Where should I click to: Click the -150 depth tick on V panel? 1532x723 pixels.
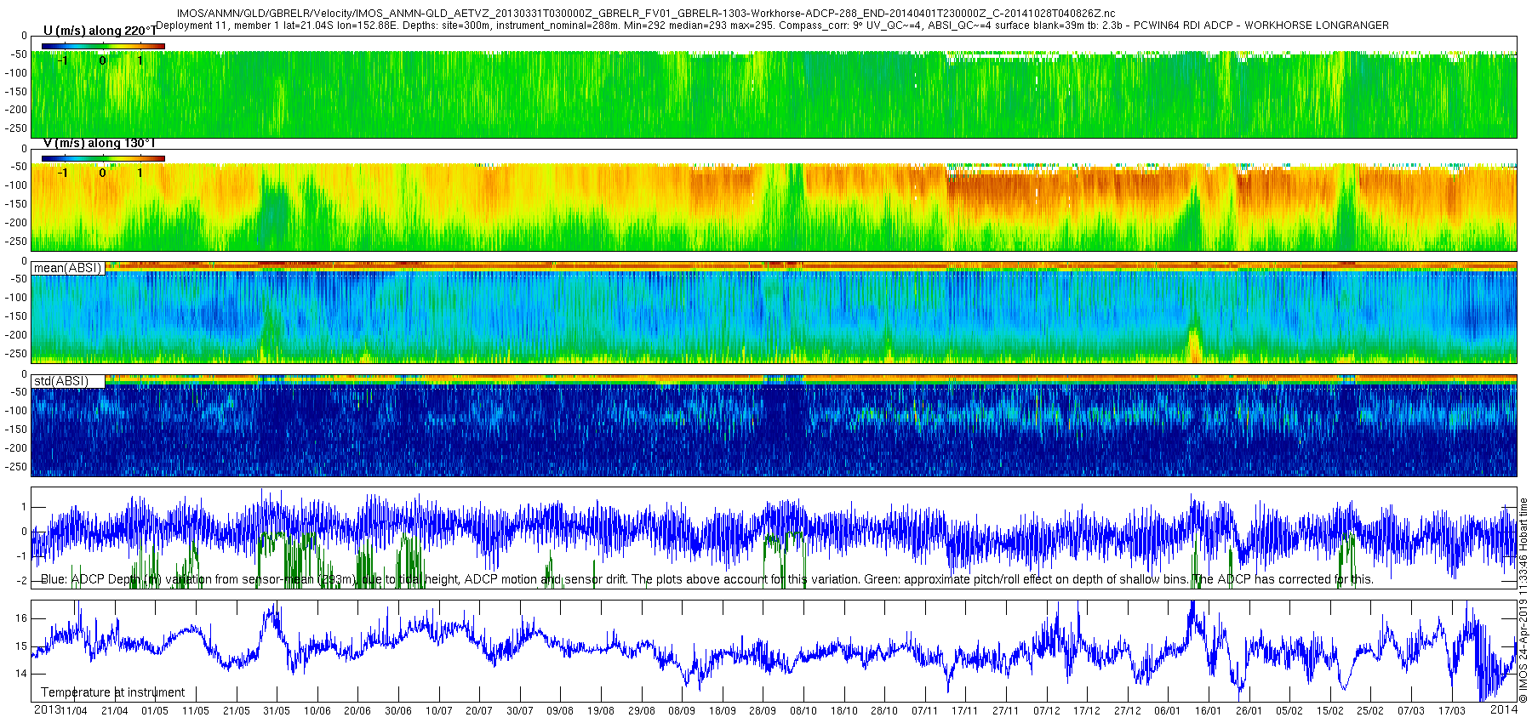click(x=17, y=204)
